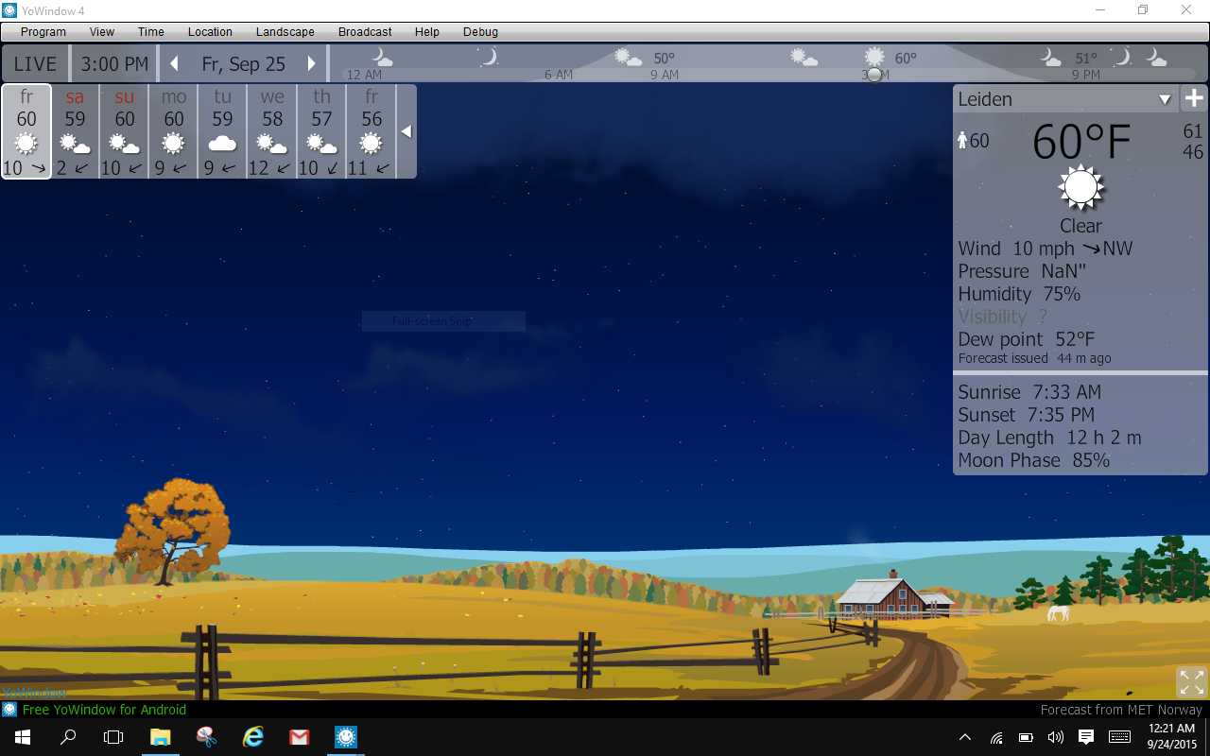Expand the Leiden location dropdown
Viewport: 1210px width, 756px height.
[1165, 99]
